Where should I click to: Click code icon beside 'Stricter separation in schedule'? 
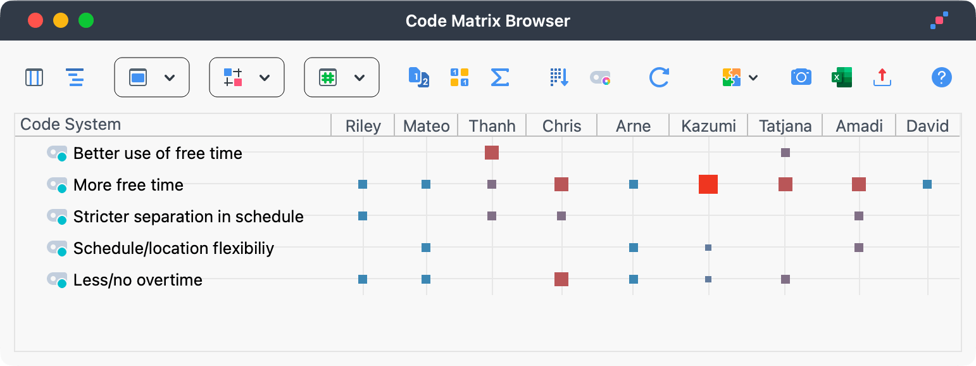pyautogui.click(x=57, y=217)
